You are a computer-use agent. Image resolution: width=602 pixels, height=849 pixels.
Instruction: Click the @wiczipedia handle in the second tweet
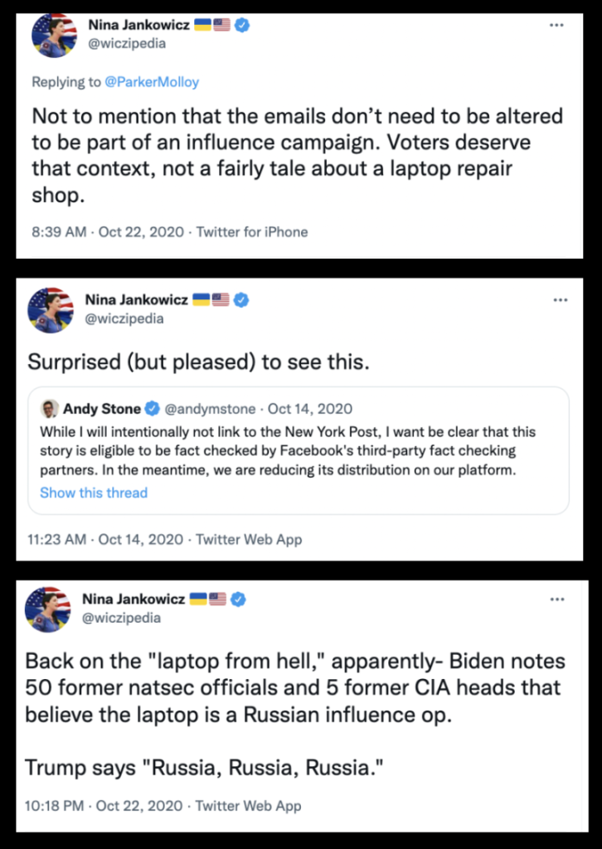[x=124, y=318]
